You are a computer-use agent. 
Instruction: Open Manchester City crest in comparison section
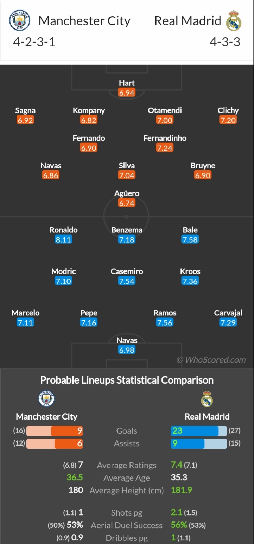[46, 399]
